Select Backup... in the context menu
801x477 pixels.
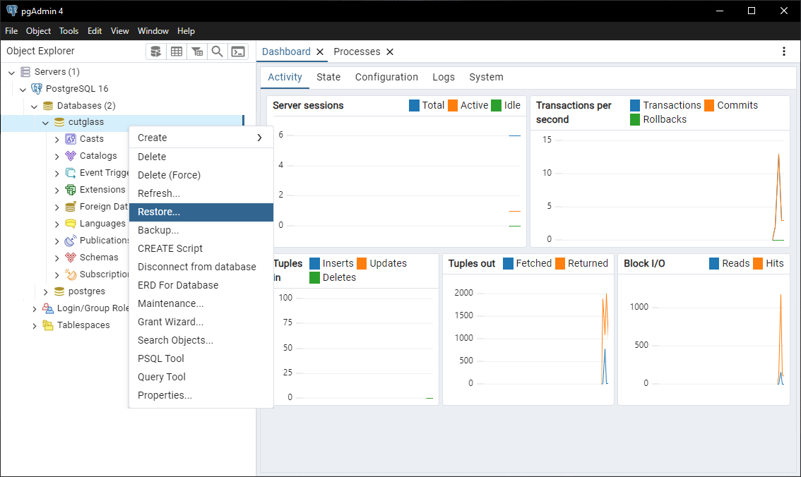(158, 230)
